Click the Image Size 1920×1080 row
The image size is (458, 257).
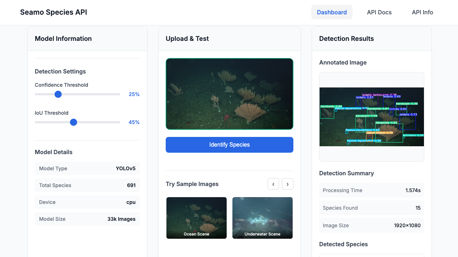372,225
